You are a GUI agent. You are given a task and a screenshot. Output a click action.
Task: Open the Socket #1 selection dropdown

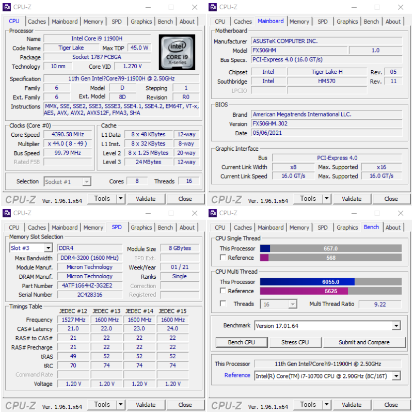coord(86,182)
